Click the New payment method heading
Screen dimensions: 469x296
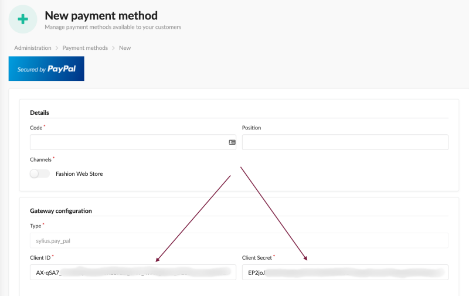point(101,16)
